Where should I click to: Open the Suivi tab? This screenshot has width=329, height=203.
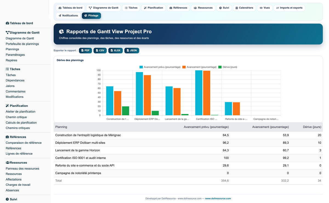224,8
